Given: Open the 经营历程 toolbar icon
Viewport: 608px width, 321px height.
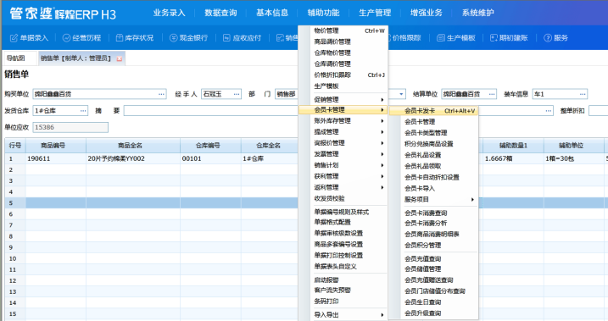Looking at the screenshot, I should pyautogui.click(x=66, y=38).
